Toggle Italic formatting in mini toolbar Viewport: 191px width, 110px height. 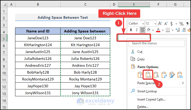[137, 30]
